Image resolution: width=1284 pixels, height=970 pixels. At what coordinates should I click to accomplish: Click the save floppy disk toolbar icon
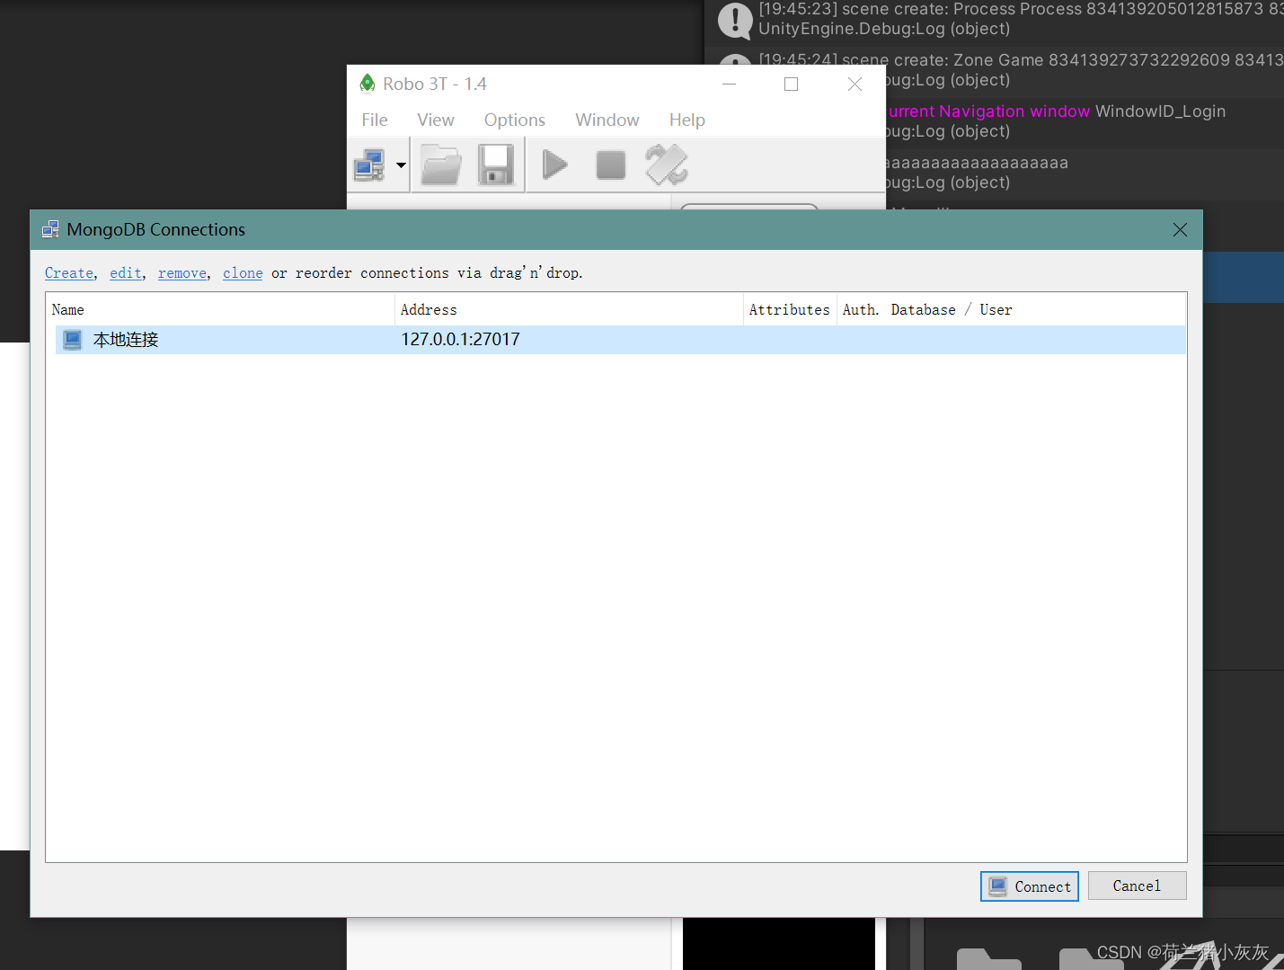click(x=495, y=165)
